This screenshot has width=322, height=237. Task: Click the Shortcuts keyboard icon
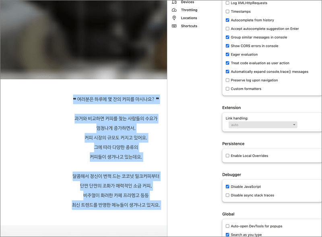pyautogui.click(x=174, y=26)
